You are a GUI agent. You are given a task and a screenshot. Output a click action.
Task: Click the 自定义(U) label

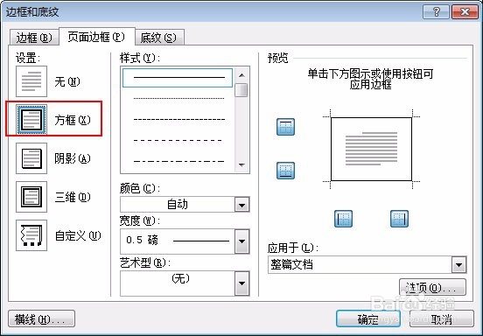[x=78, y=236]
